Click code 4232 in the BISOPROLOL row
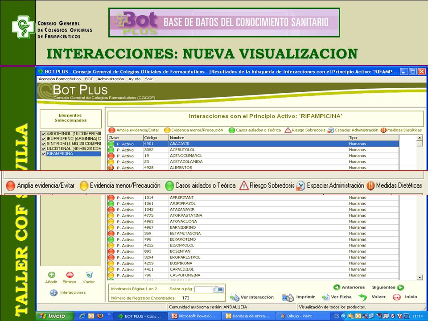The width and height of the screenshot is (428, 321). (x=149, y=245)
